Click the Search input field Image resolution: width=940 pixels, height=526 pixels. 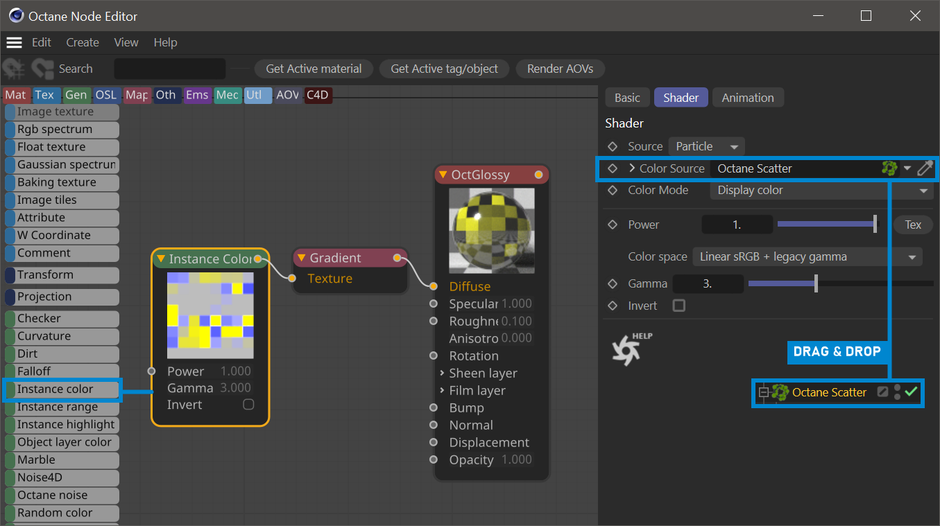click(x=170, y=69)
